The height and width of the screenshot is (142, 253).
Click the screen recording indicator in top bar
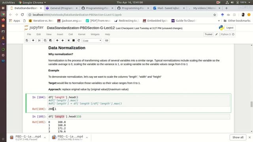click(x=218, y=2)
